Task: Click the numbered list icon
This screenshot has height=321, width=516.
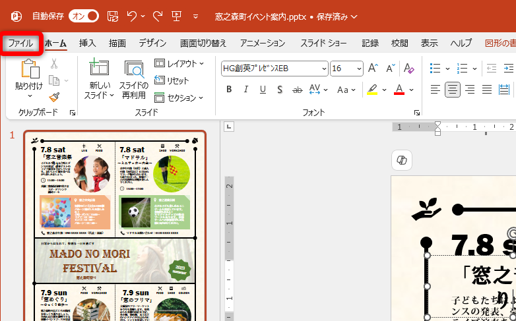Action: [463, 69]
